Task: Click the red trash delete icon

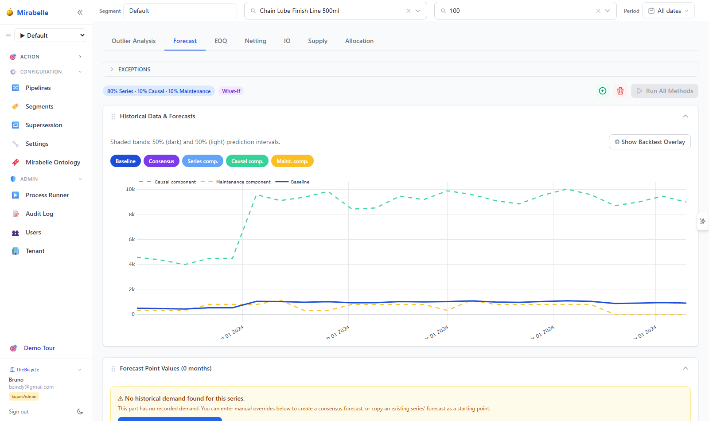Action: [620, 91]
